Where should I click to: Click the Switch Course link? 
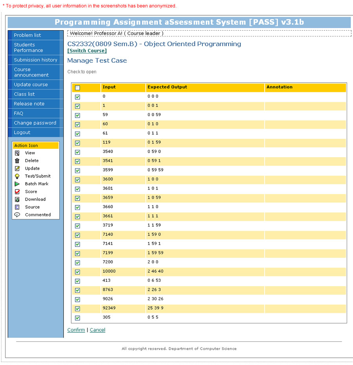coord(87,51)
